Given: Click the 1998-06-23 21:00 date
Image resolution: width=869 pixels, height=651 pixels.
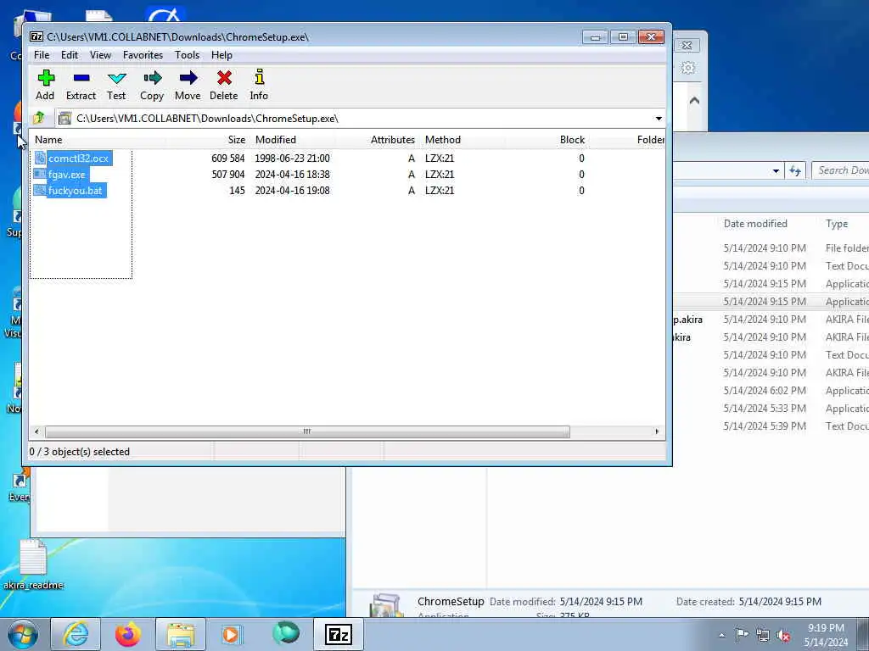Looking at the screenshot, I should click(292, 159).
